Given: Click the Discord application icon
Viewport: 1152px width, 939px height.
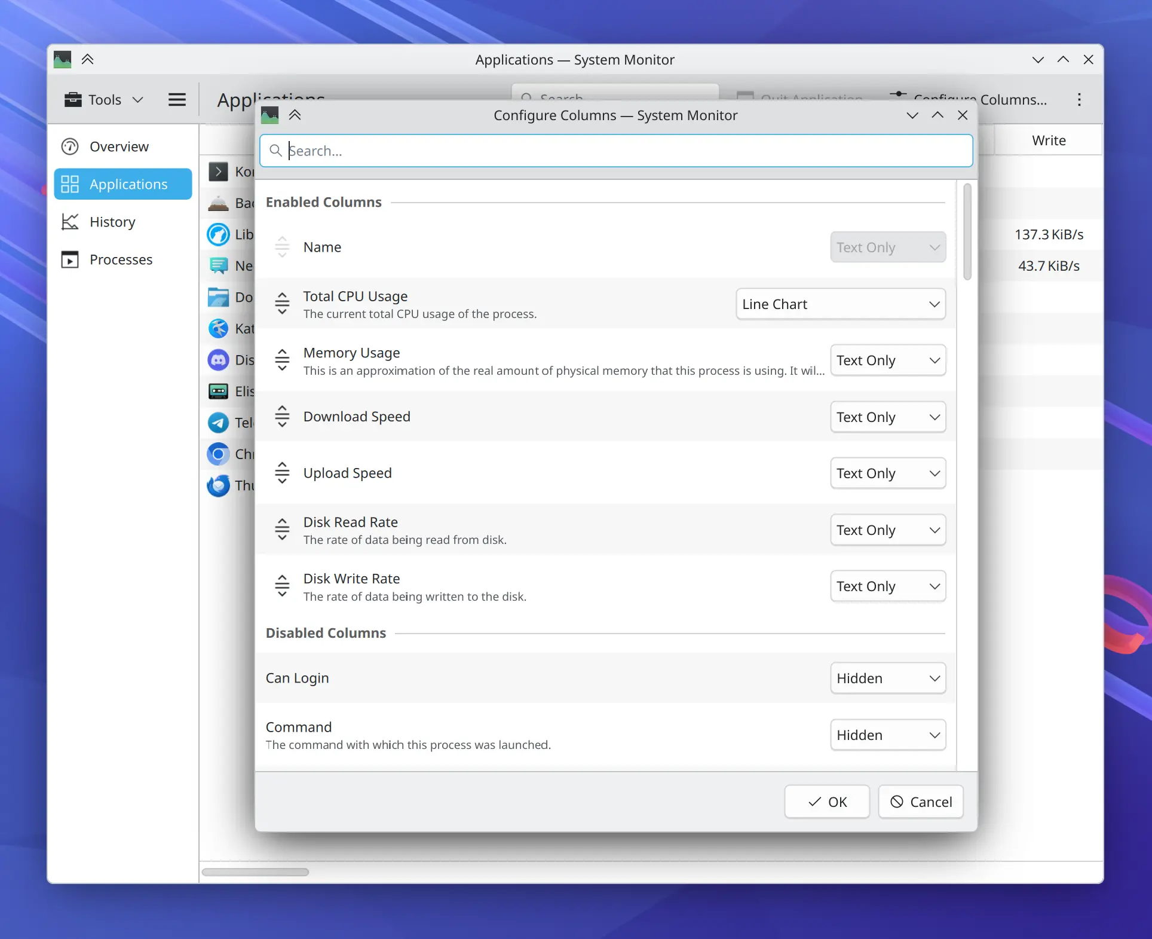Looking at the screenshot, I should tap(218, 360).
